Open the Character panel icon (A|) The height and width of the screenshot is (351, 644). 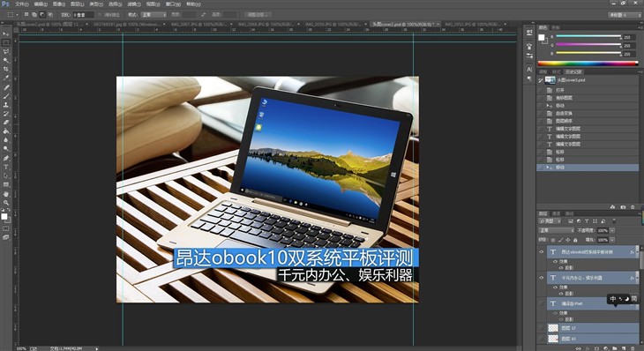point(529,70)
